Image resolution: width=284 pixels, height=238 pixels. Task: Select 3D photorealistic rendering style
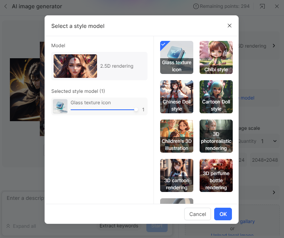pos(216,136)
